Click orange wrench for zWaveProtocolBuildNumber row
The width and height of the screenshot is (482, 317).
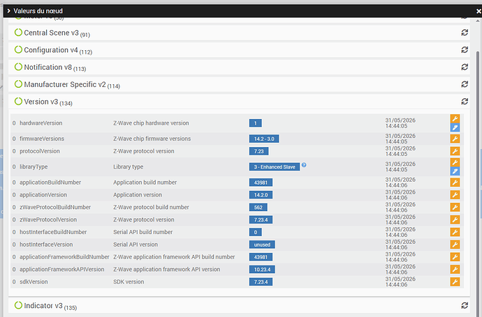(455, 207)
